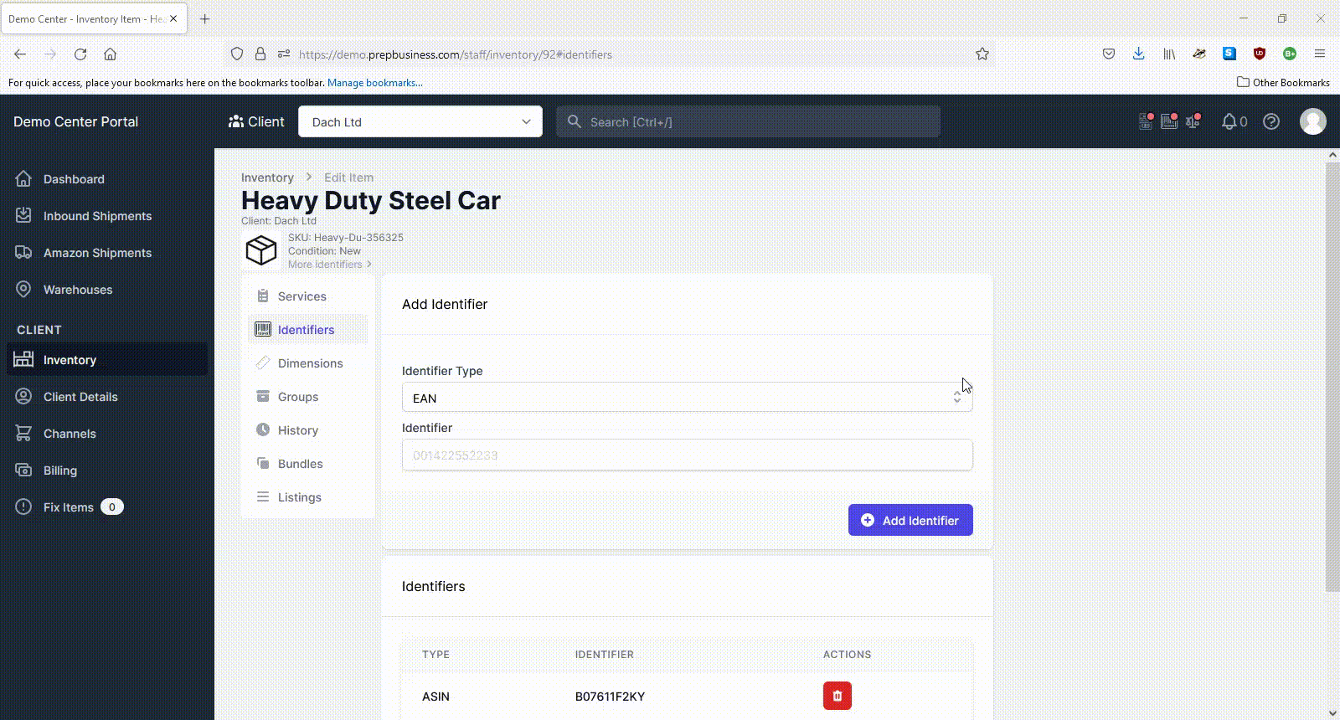Open notifications bell icon
This screenshot has height=720, width=1340.
1229,121
